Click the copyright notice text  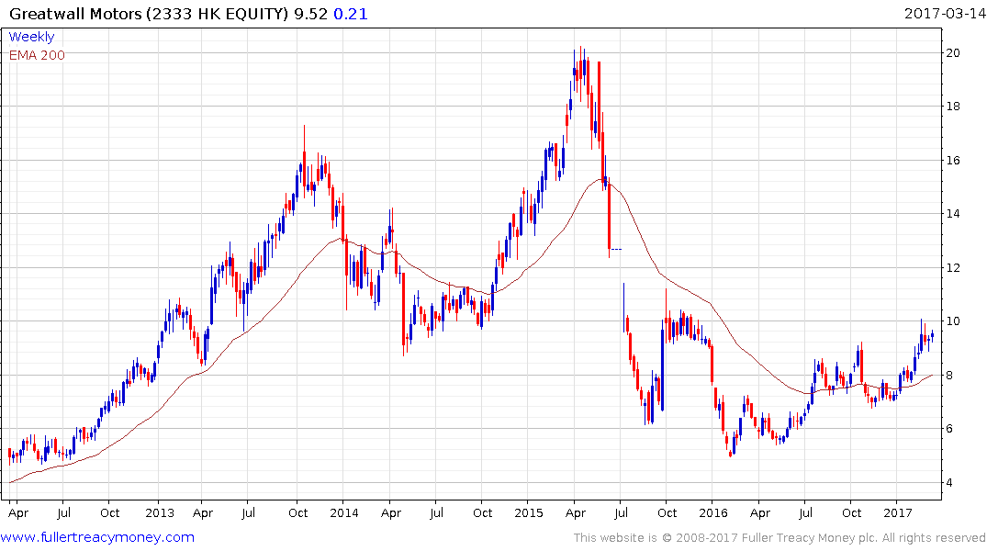[780, 538]
